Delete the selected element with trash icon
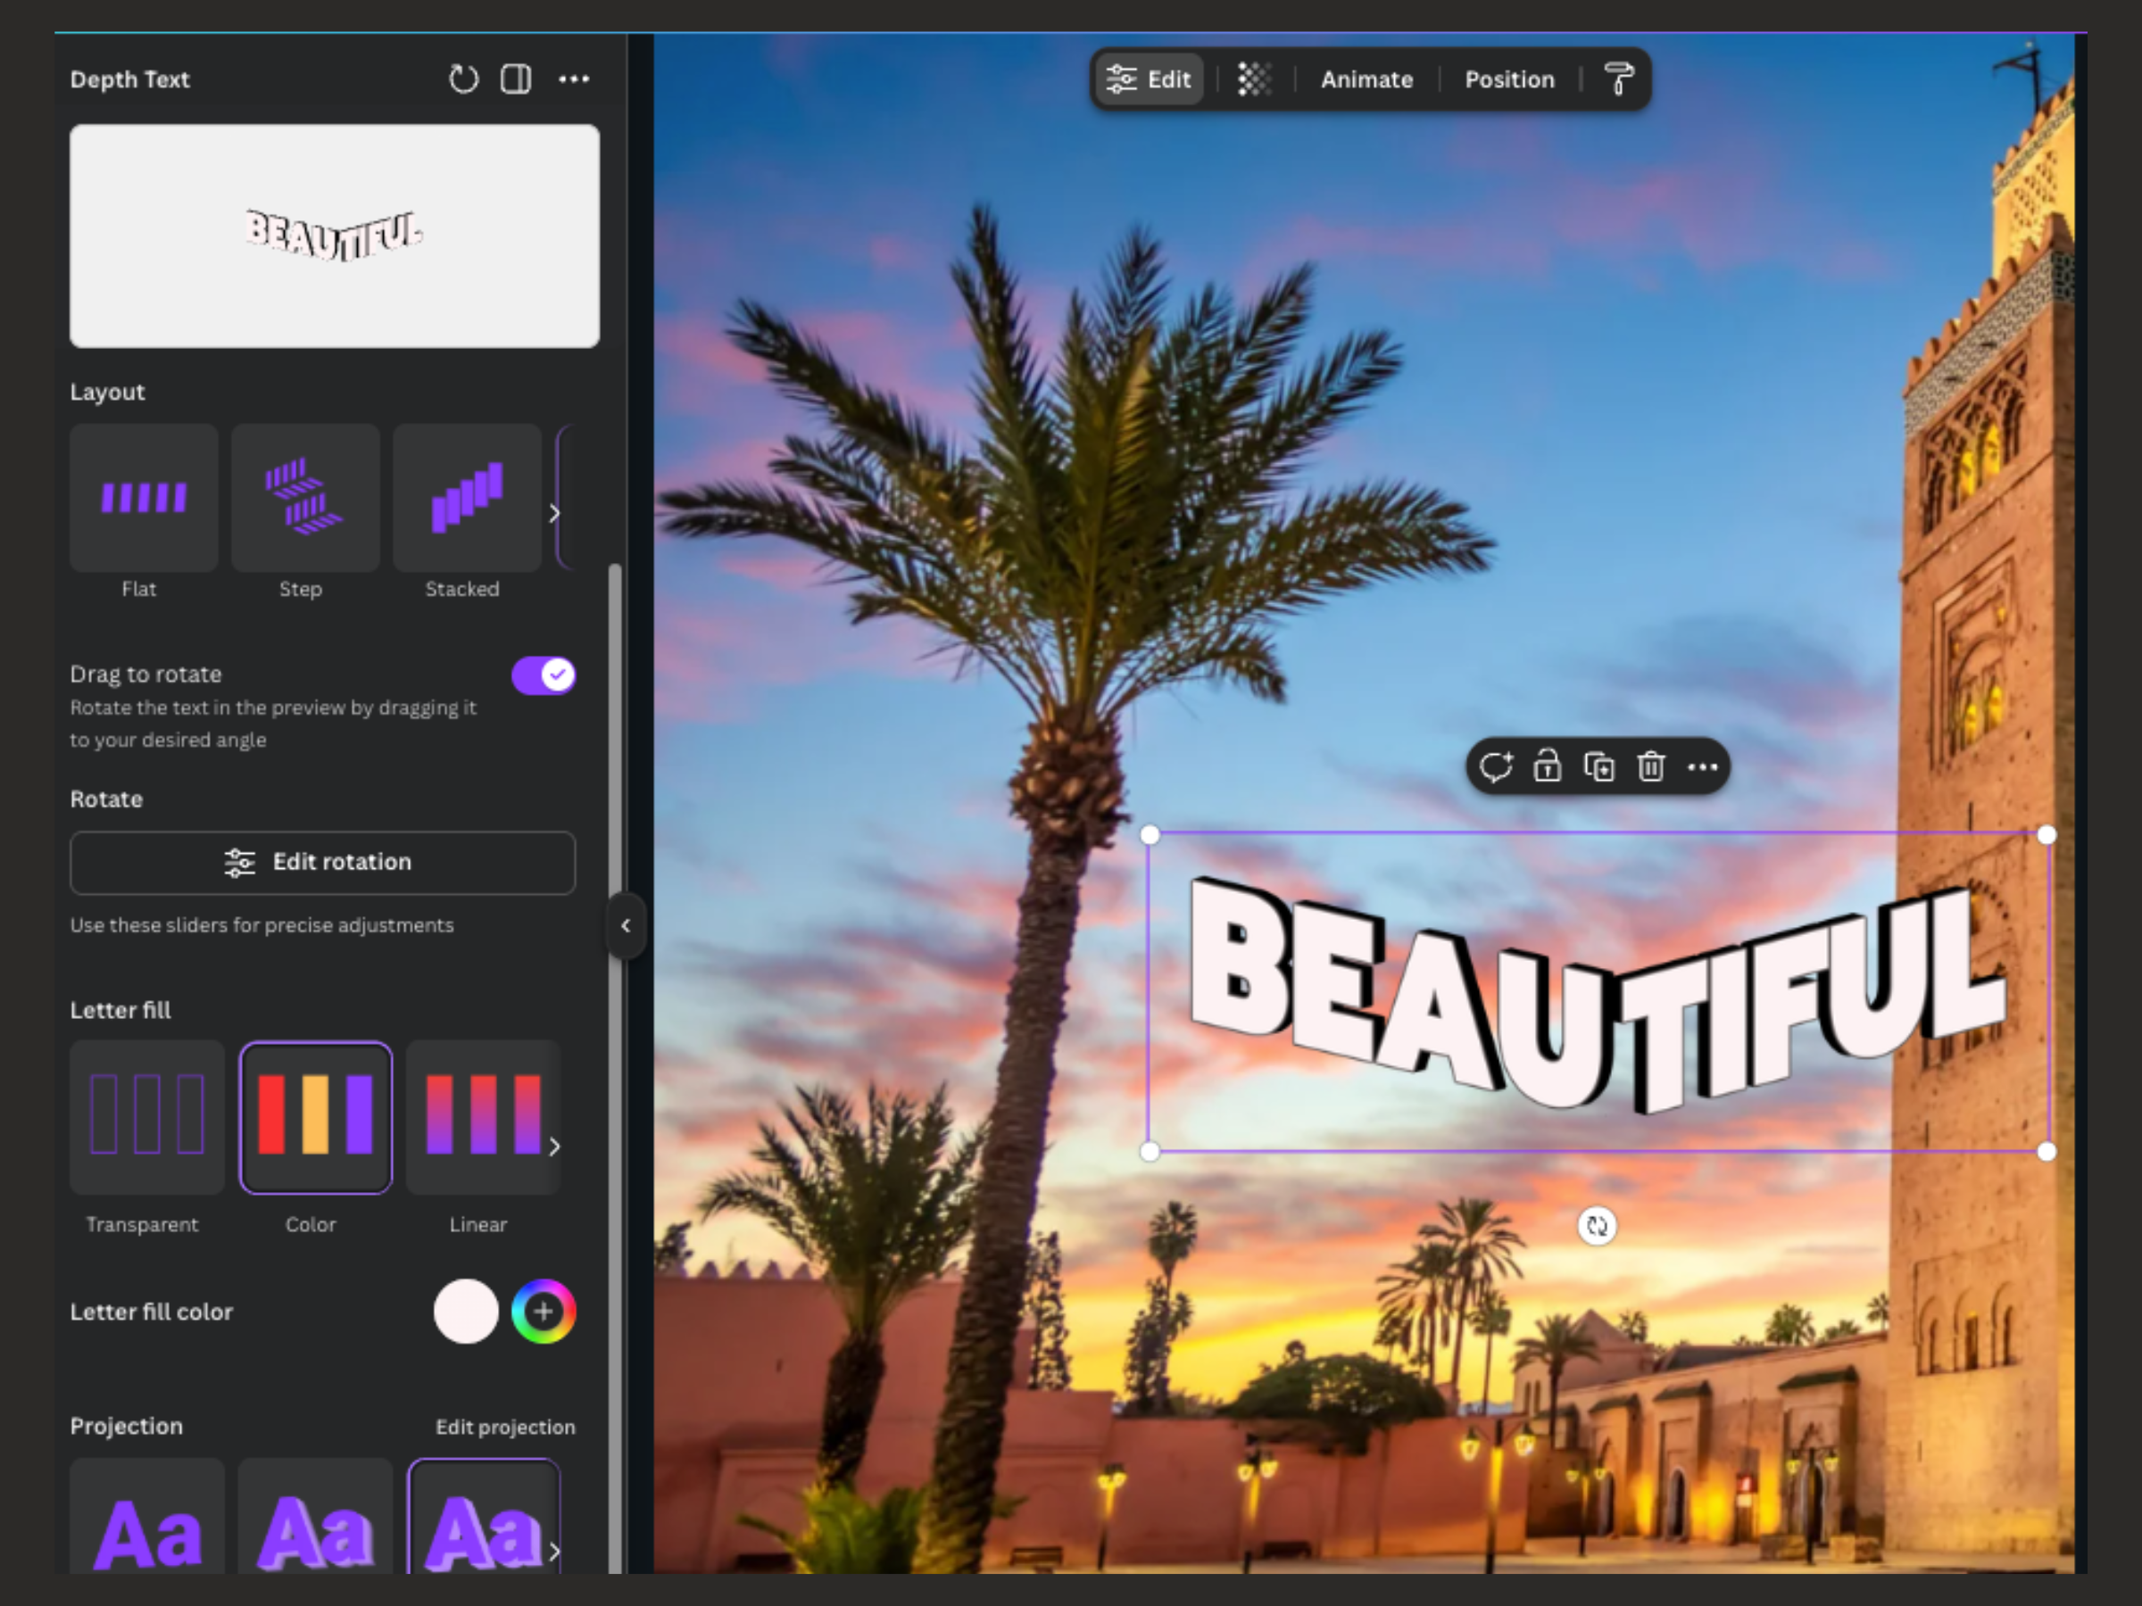Viewport: 2142px width, 1606px height. [1651, 766]
